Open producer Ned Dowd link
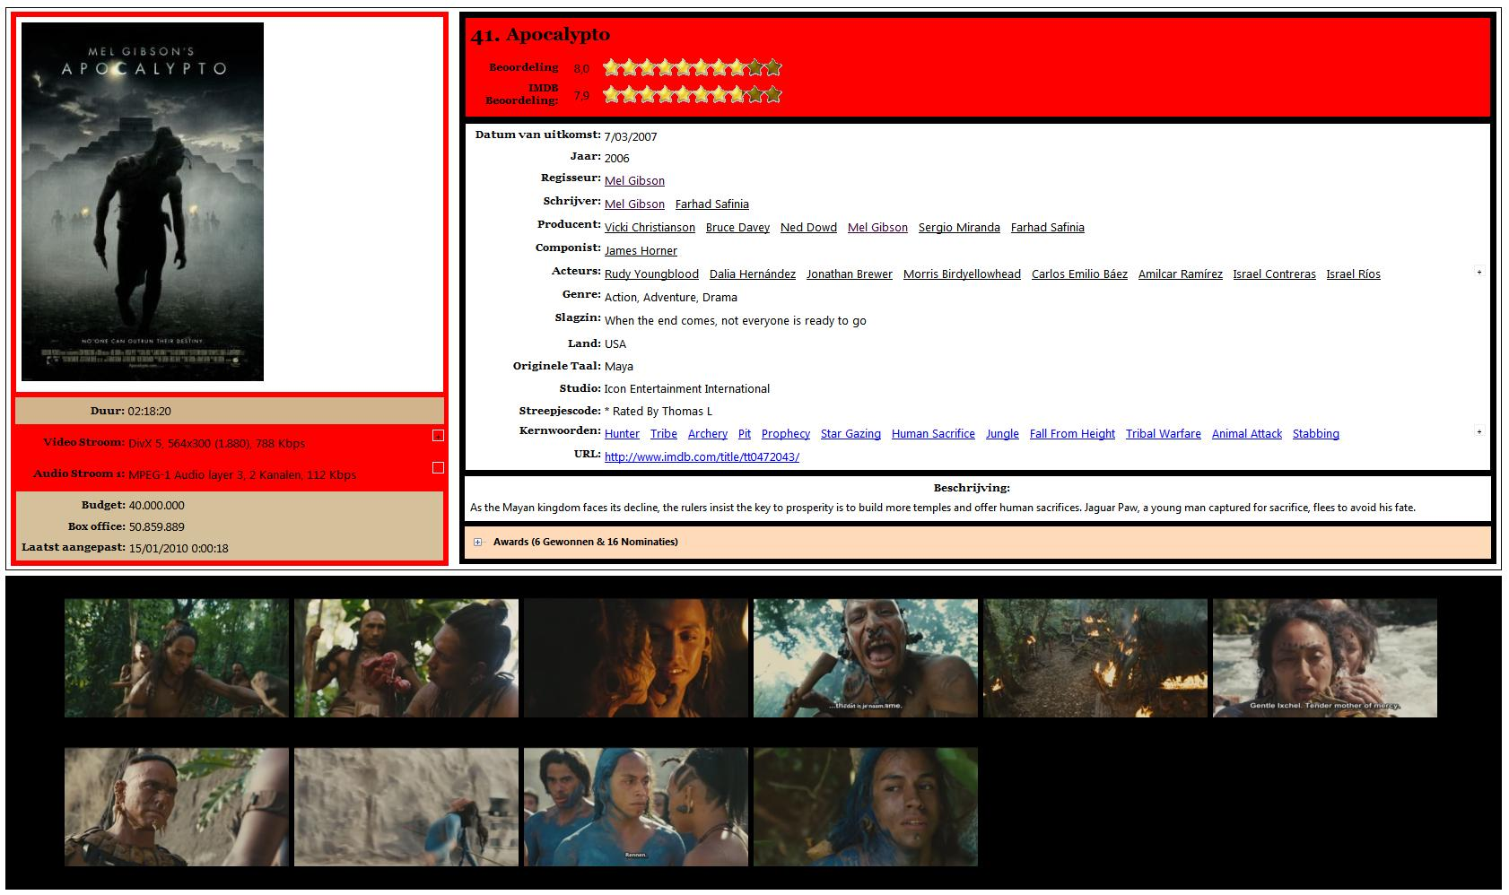 pos(808,227)
